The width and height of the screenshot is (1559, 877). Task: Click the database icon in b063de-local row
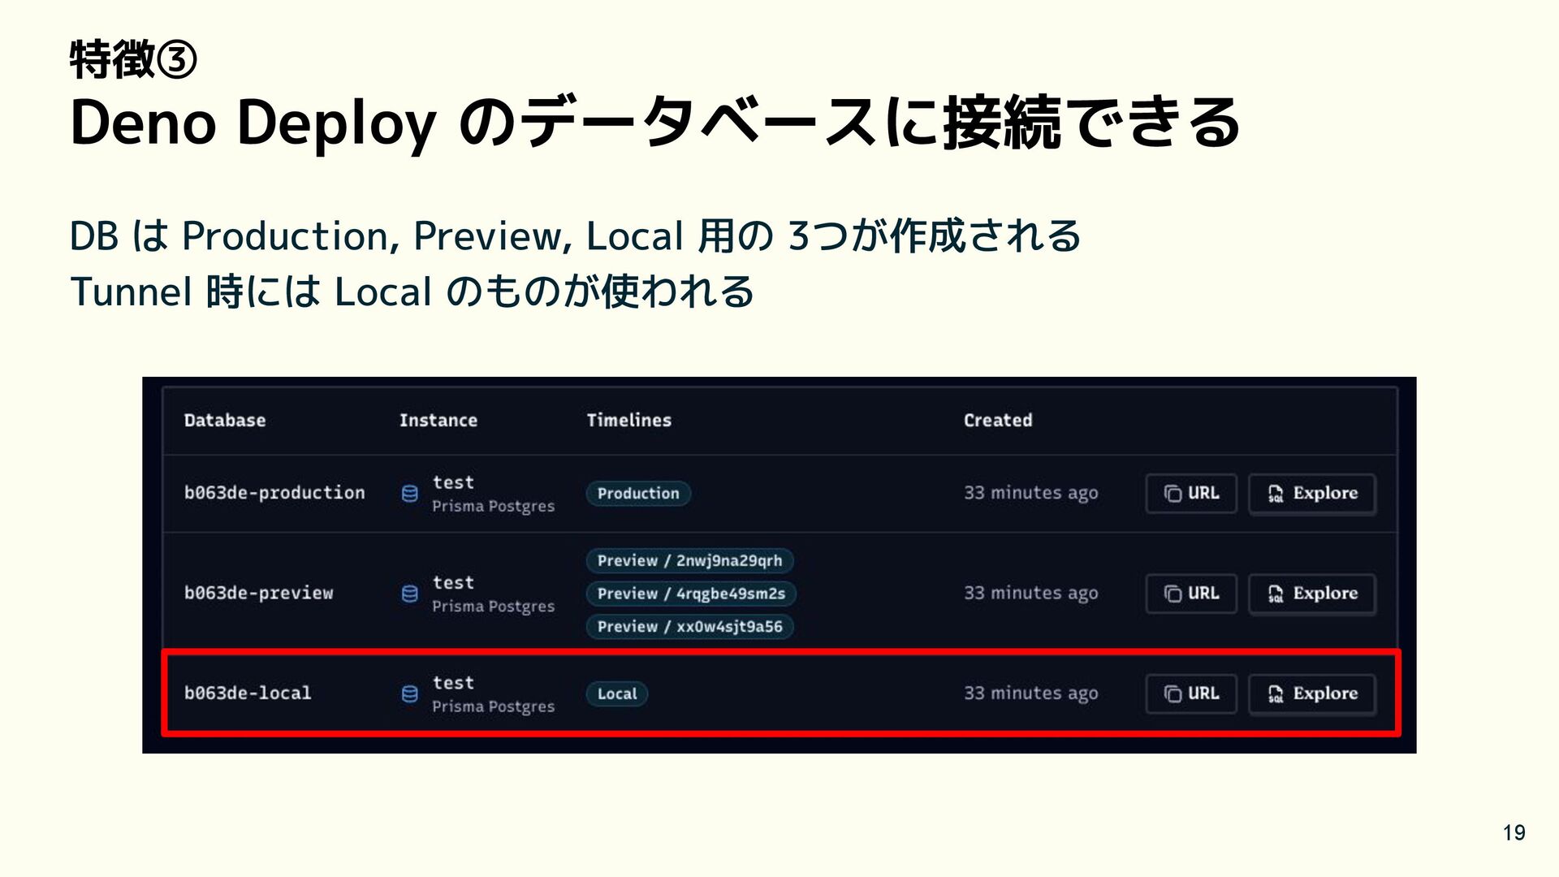pyautogui.click(x=410, y=693)
